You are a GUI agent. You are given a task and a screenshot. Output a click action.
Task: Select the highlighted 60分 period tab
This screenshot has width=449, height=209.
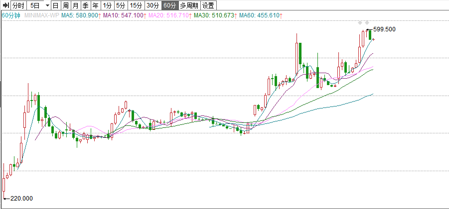170,5
